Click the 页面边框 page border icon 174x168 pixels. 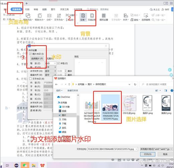point(92,16)
